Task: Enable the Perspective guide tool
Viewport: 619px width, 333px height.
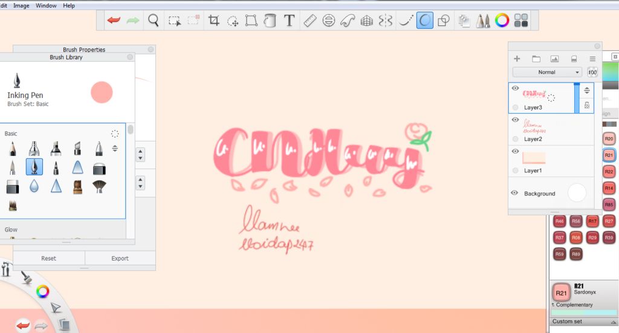Action: [367, 21]
